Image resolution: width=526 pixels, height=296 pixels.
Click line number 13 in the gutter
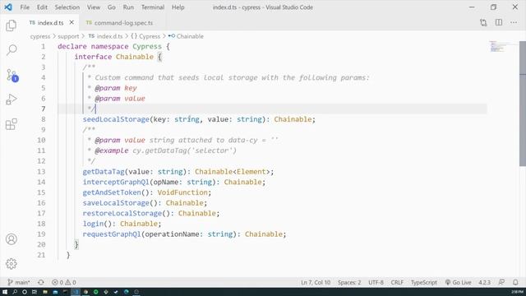41,172
